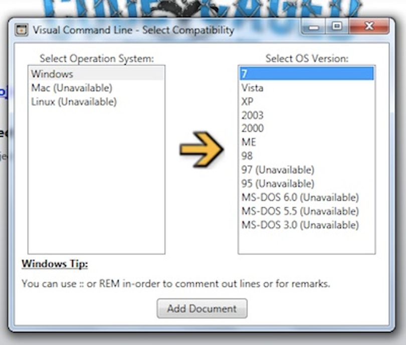406x345 pixels.
Task: Select Windows in the operating system list
Action: [96, 74]
